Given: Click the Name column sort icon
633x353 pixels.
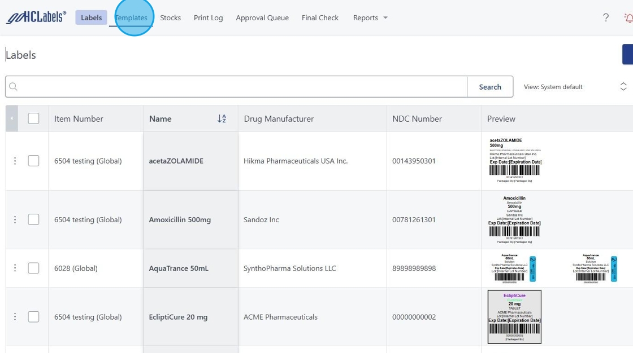Looking at the screenshot, I should click(x=222, y=118).
